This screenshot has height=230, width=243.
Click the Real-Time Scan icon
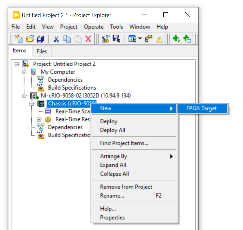point(48,111)
